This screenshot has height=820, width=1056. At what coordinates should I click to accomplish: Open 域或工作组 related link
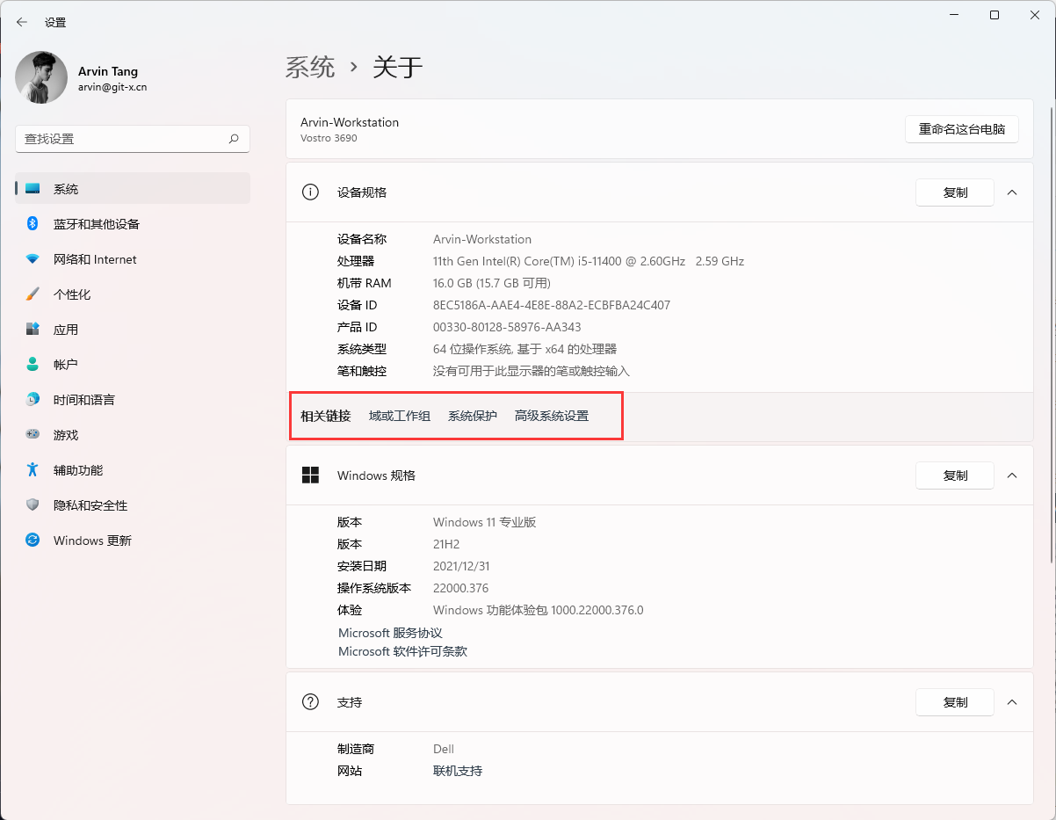(x=400, y=417)
